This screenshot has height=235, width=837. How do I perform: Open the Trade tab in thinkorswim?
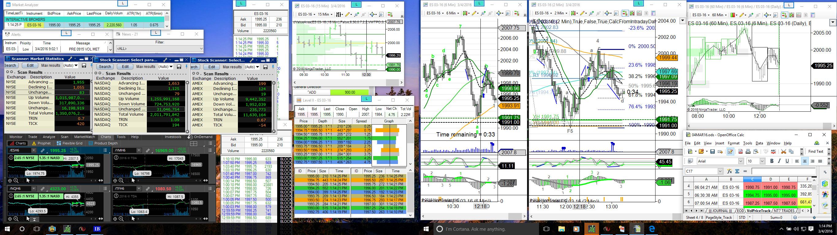coord(32,137)
